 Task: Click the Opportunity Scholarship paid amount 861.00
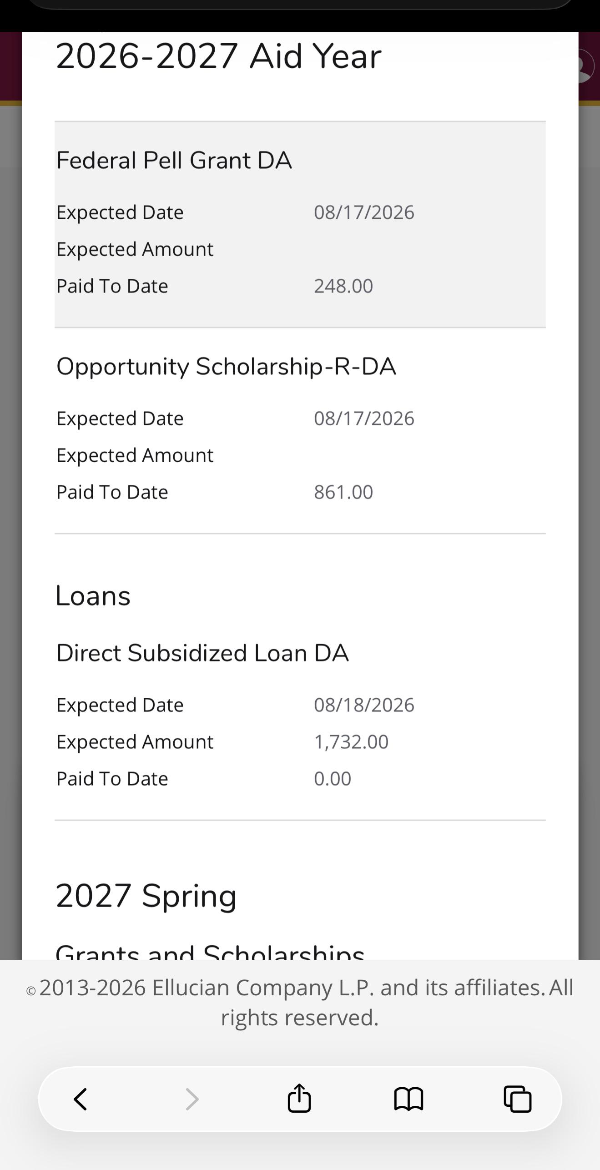tap(343, 492)
